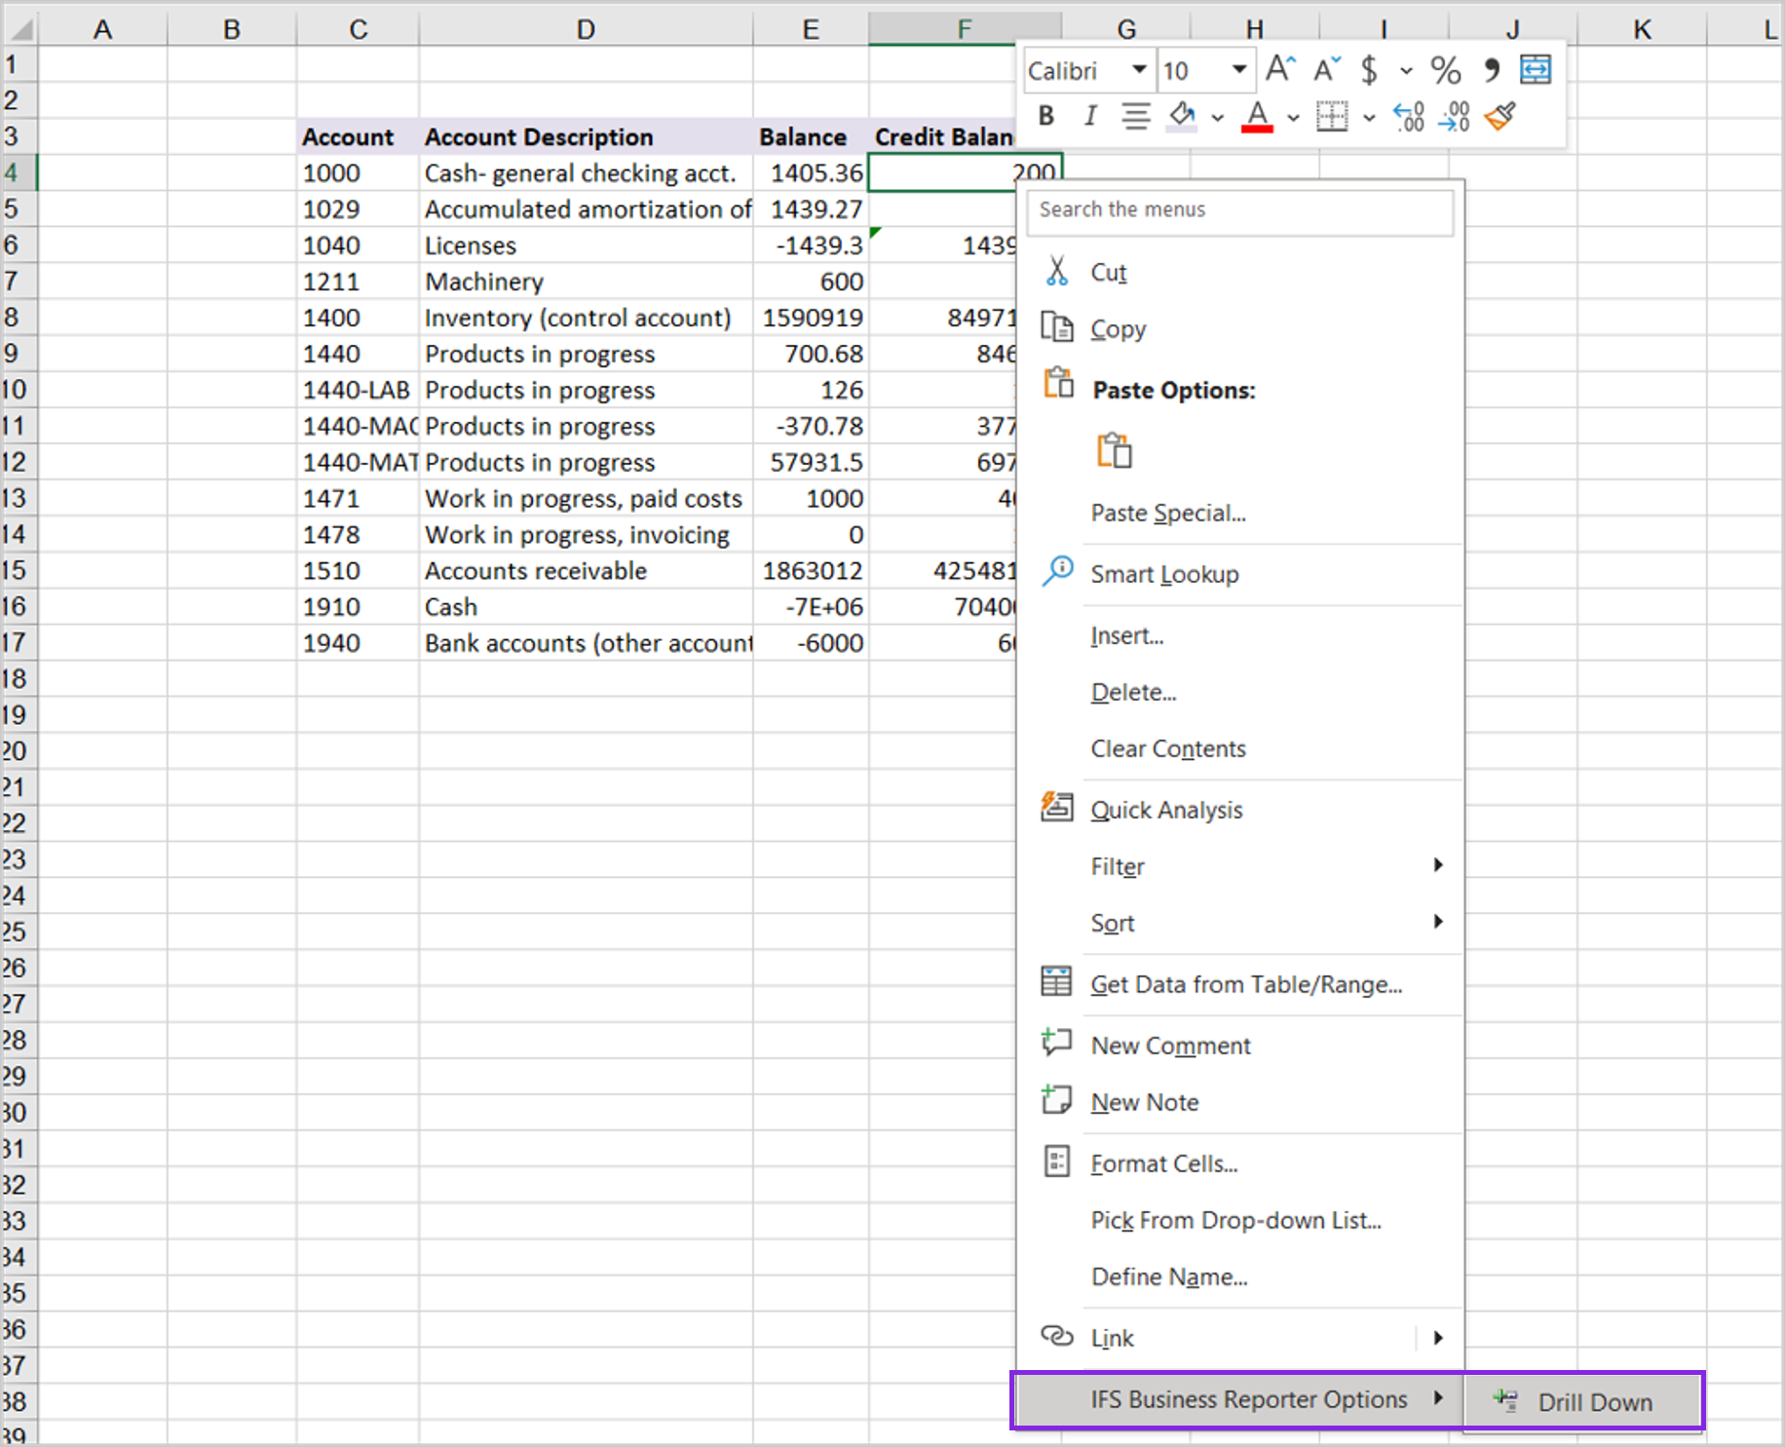The height and width of the screenshot is (1447, 1785).
Task: Click the Search the menus field
Action: pos(1239,209)
